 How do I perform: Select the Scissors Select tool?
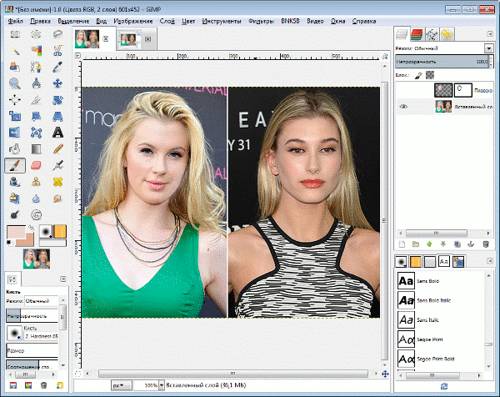[57, 50]
